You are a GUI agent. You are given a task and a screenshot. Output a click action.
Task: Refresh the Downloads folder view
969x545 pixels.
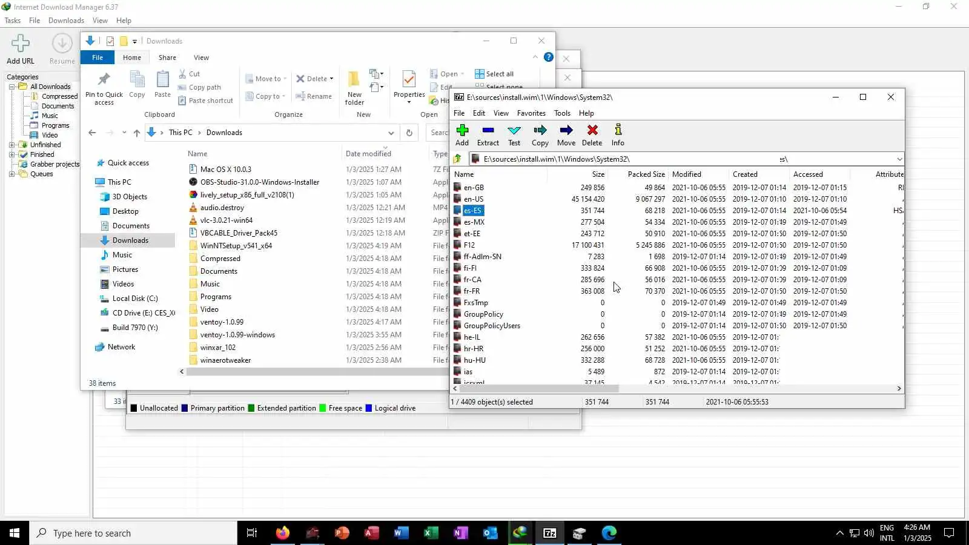[x=409, y=133]
